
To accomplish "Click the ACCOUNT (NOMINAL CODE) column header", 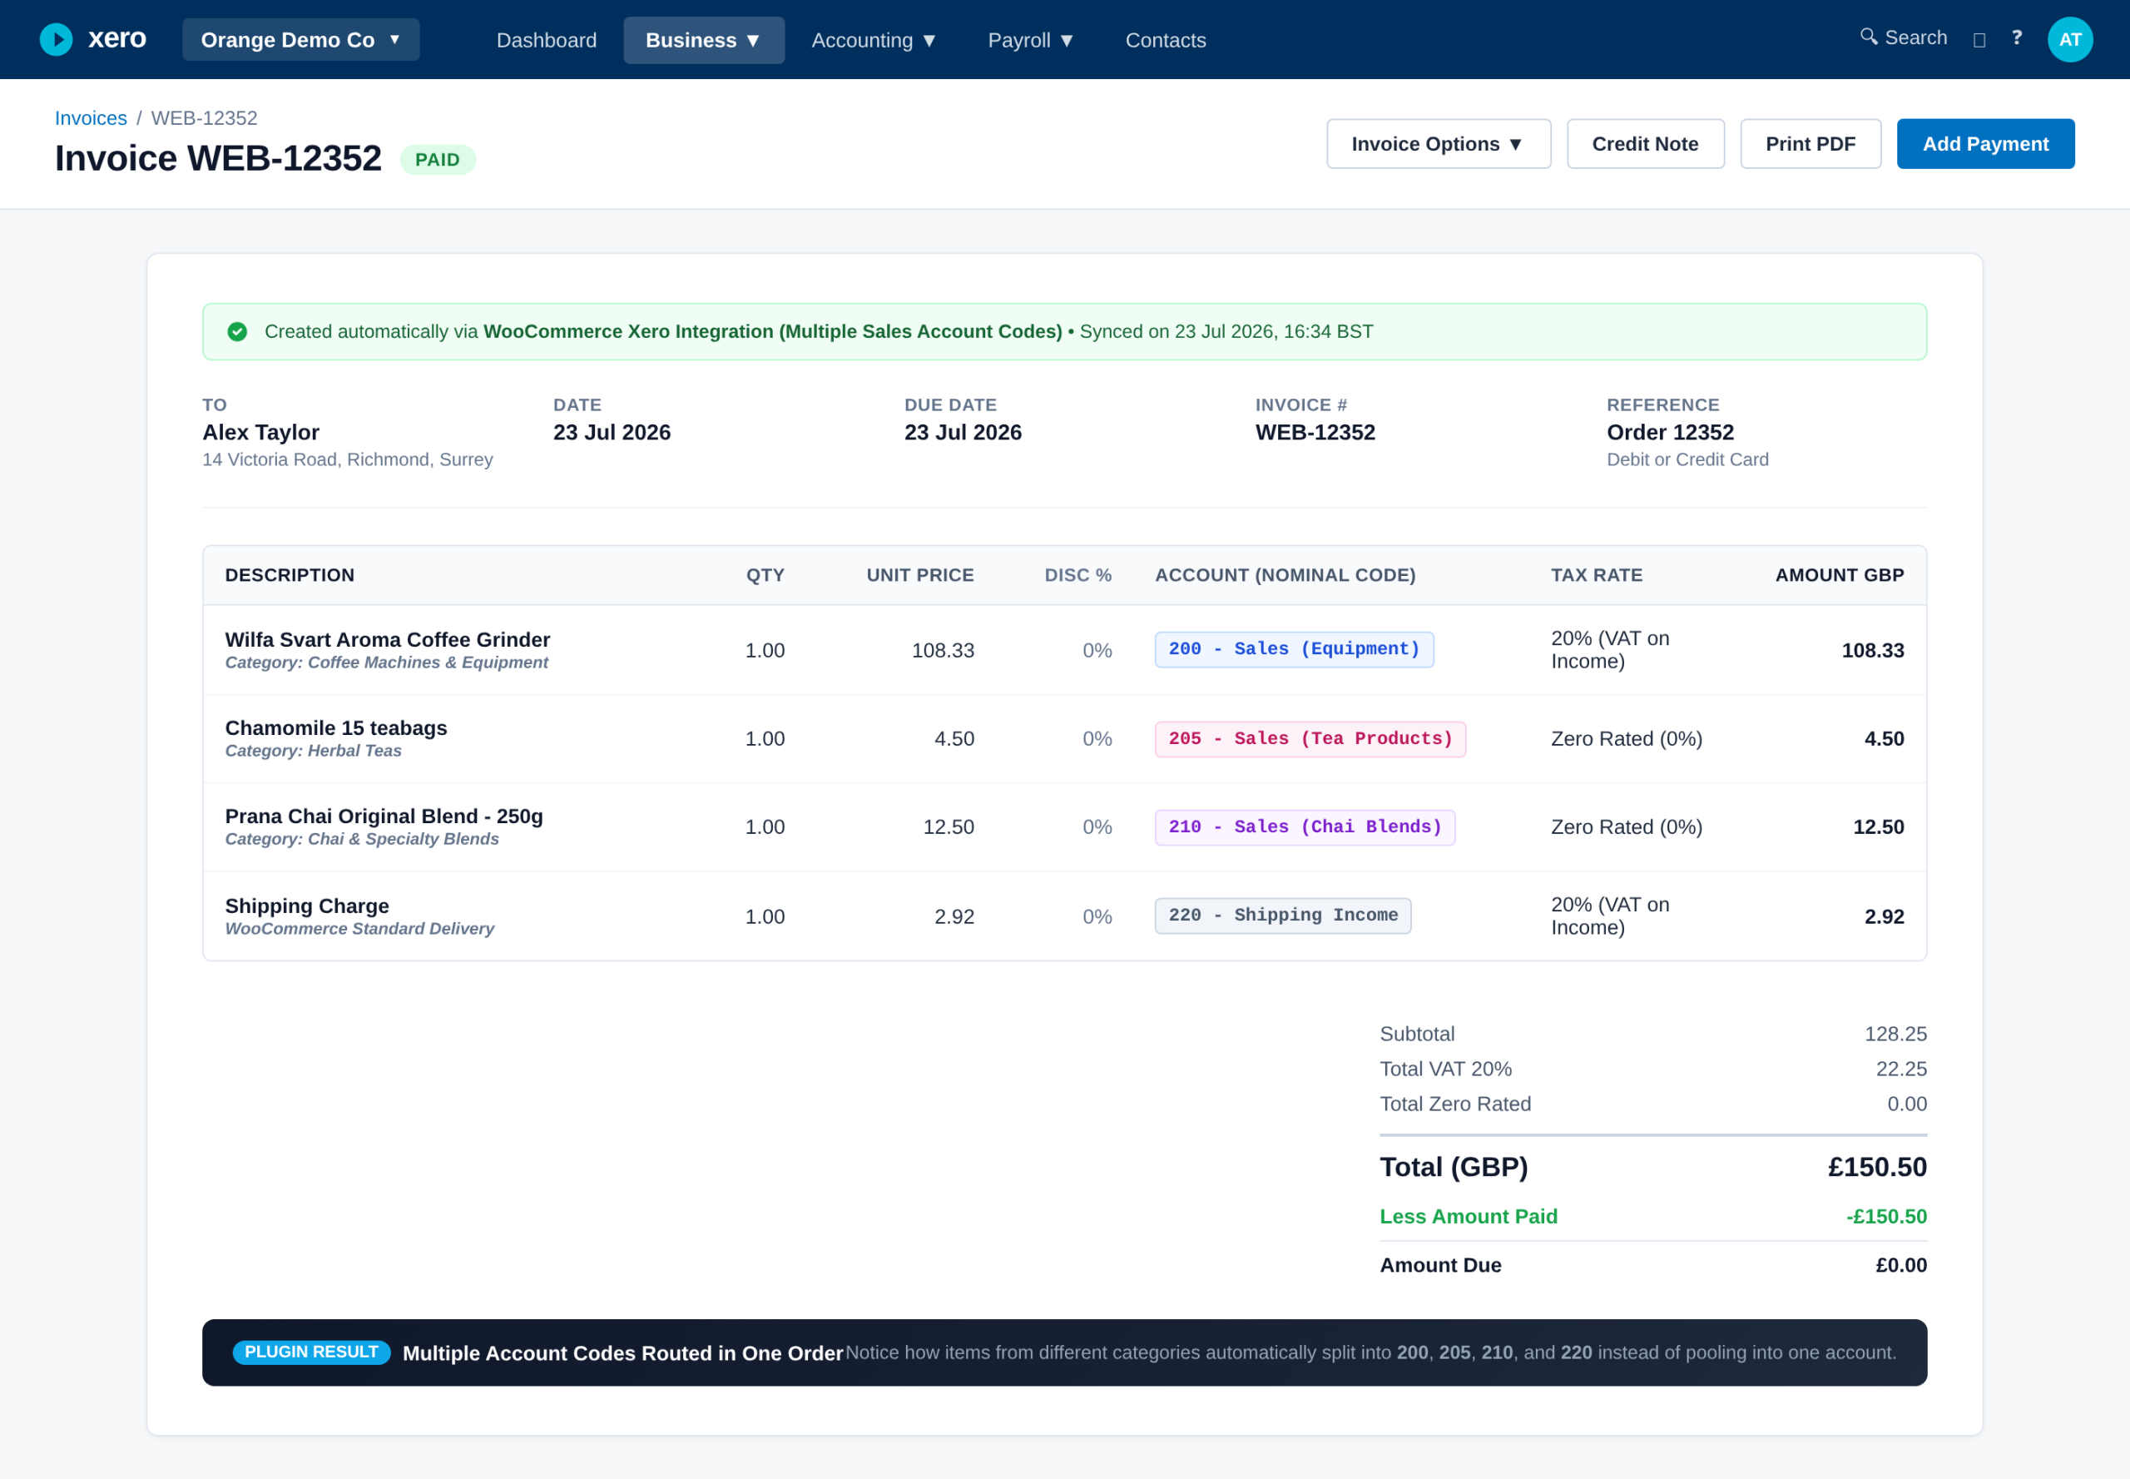I will [x=1285, y=574].
